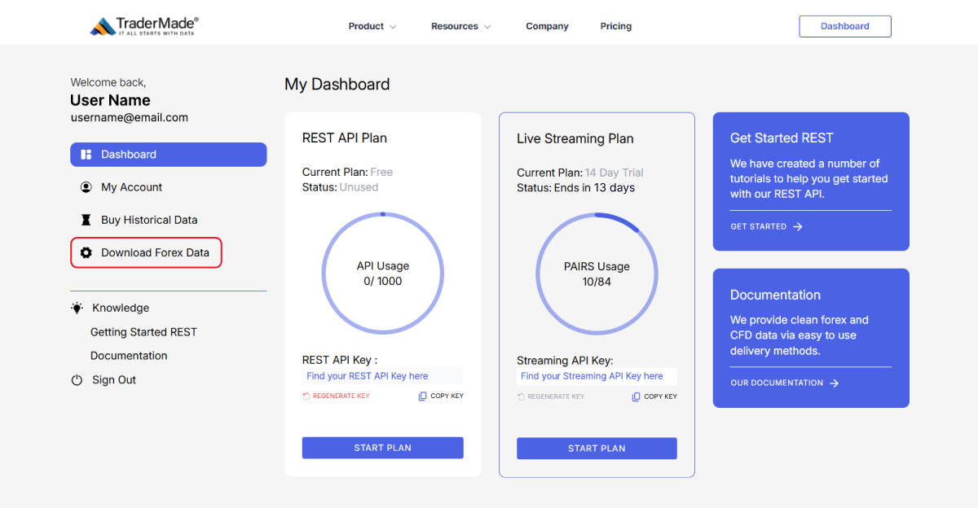Click the My Account person icon
Viewport: 978px width, 508px height.
[86, 187]
